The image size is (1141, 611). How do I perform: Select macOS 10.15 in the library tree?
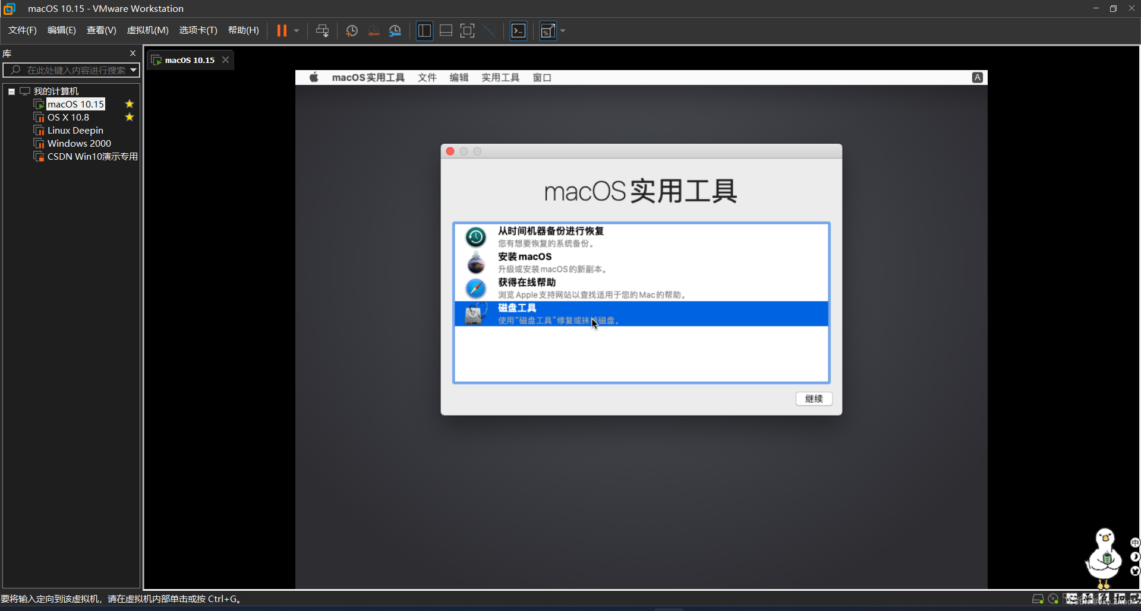(75, 105)
